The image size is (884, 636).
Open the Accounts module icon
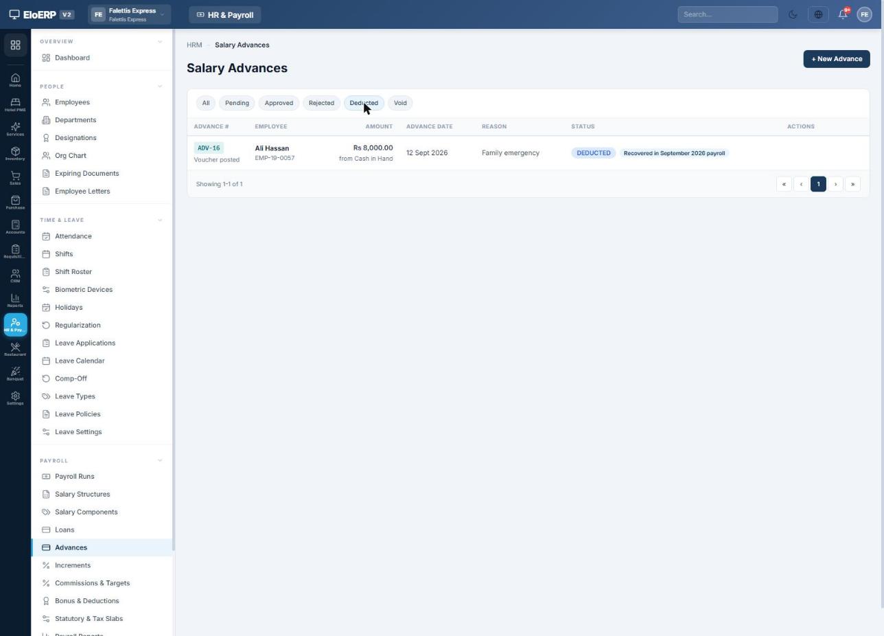[15, 227]
